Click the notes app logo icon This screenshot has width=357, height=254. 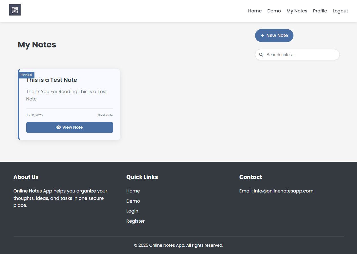15,10
